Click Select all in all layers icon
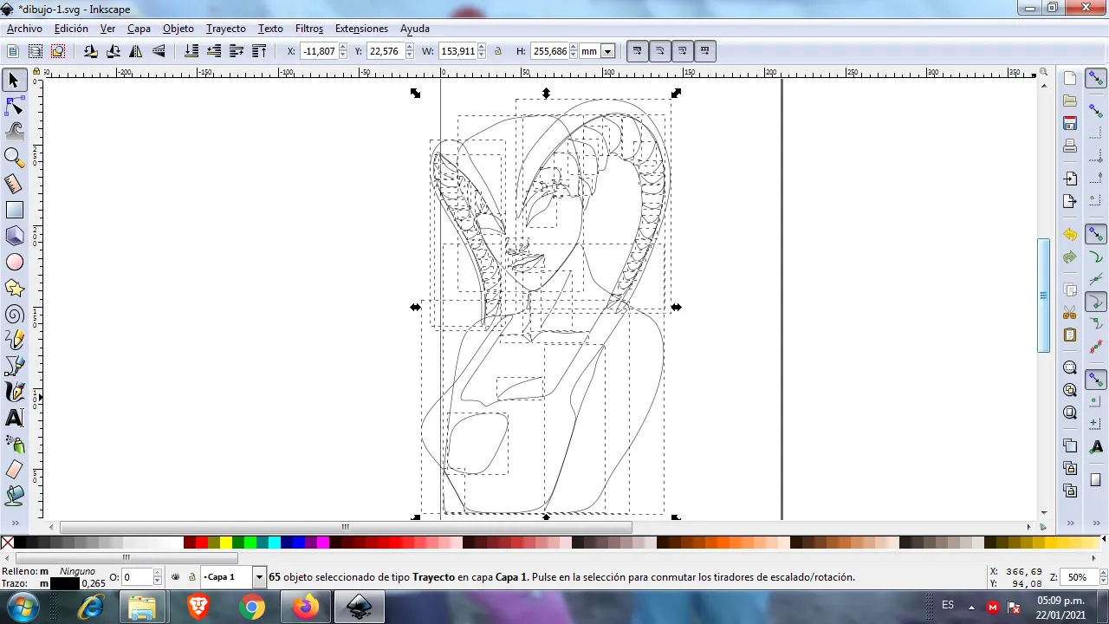The image size is (1109, 624). [36, 51]
